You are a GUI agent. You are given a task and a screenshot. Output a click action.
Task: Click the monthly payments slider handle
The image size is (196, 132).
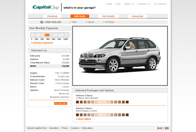[47, 35]
